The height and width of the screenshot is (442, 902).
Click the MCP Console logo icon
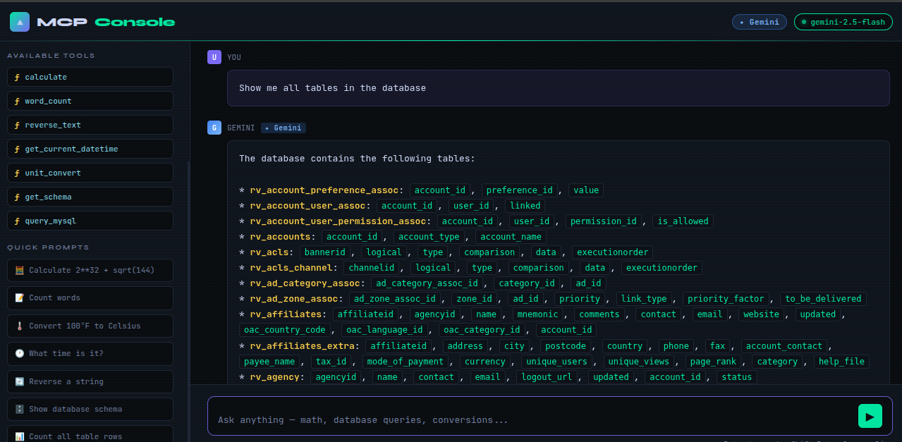click(20, 22)
